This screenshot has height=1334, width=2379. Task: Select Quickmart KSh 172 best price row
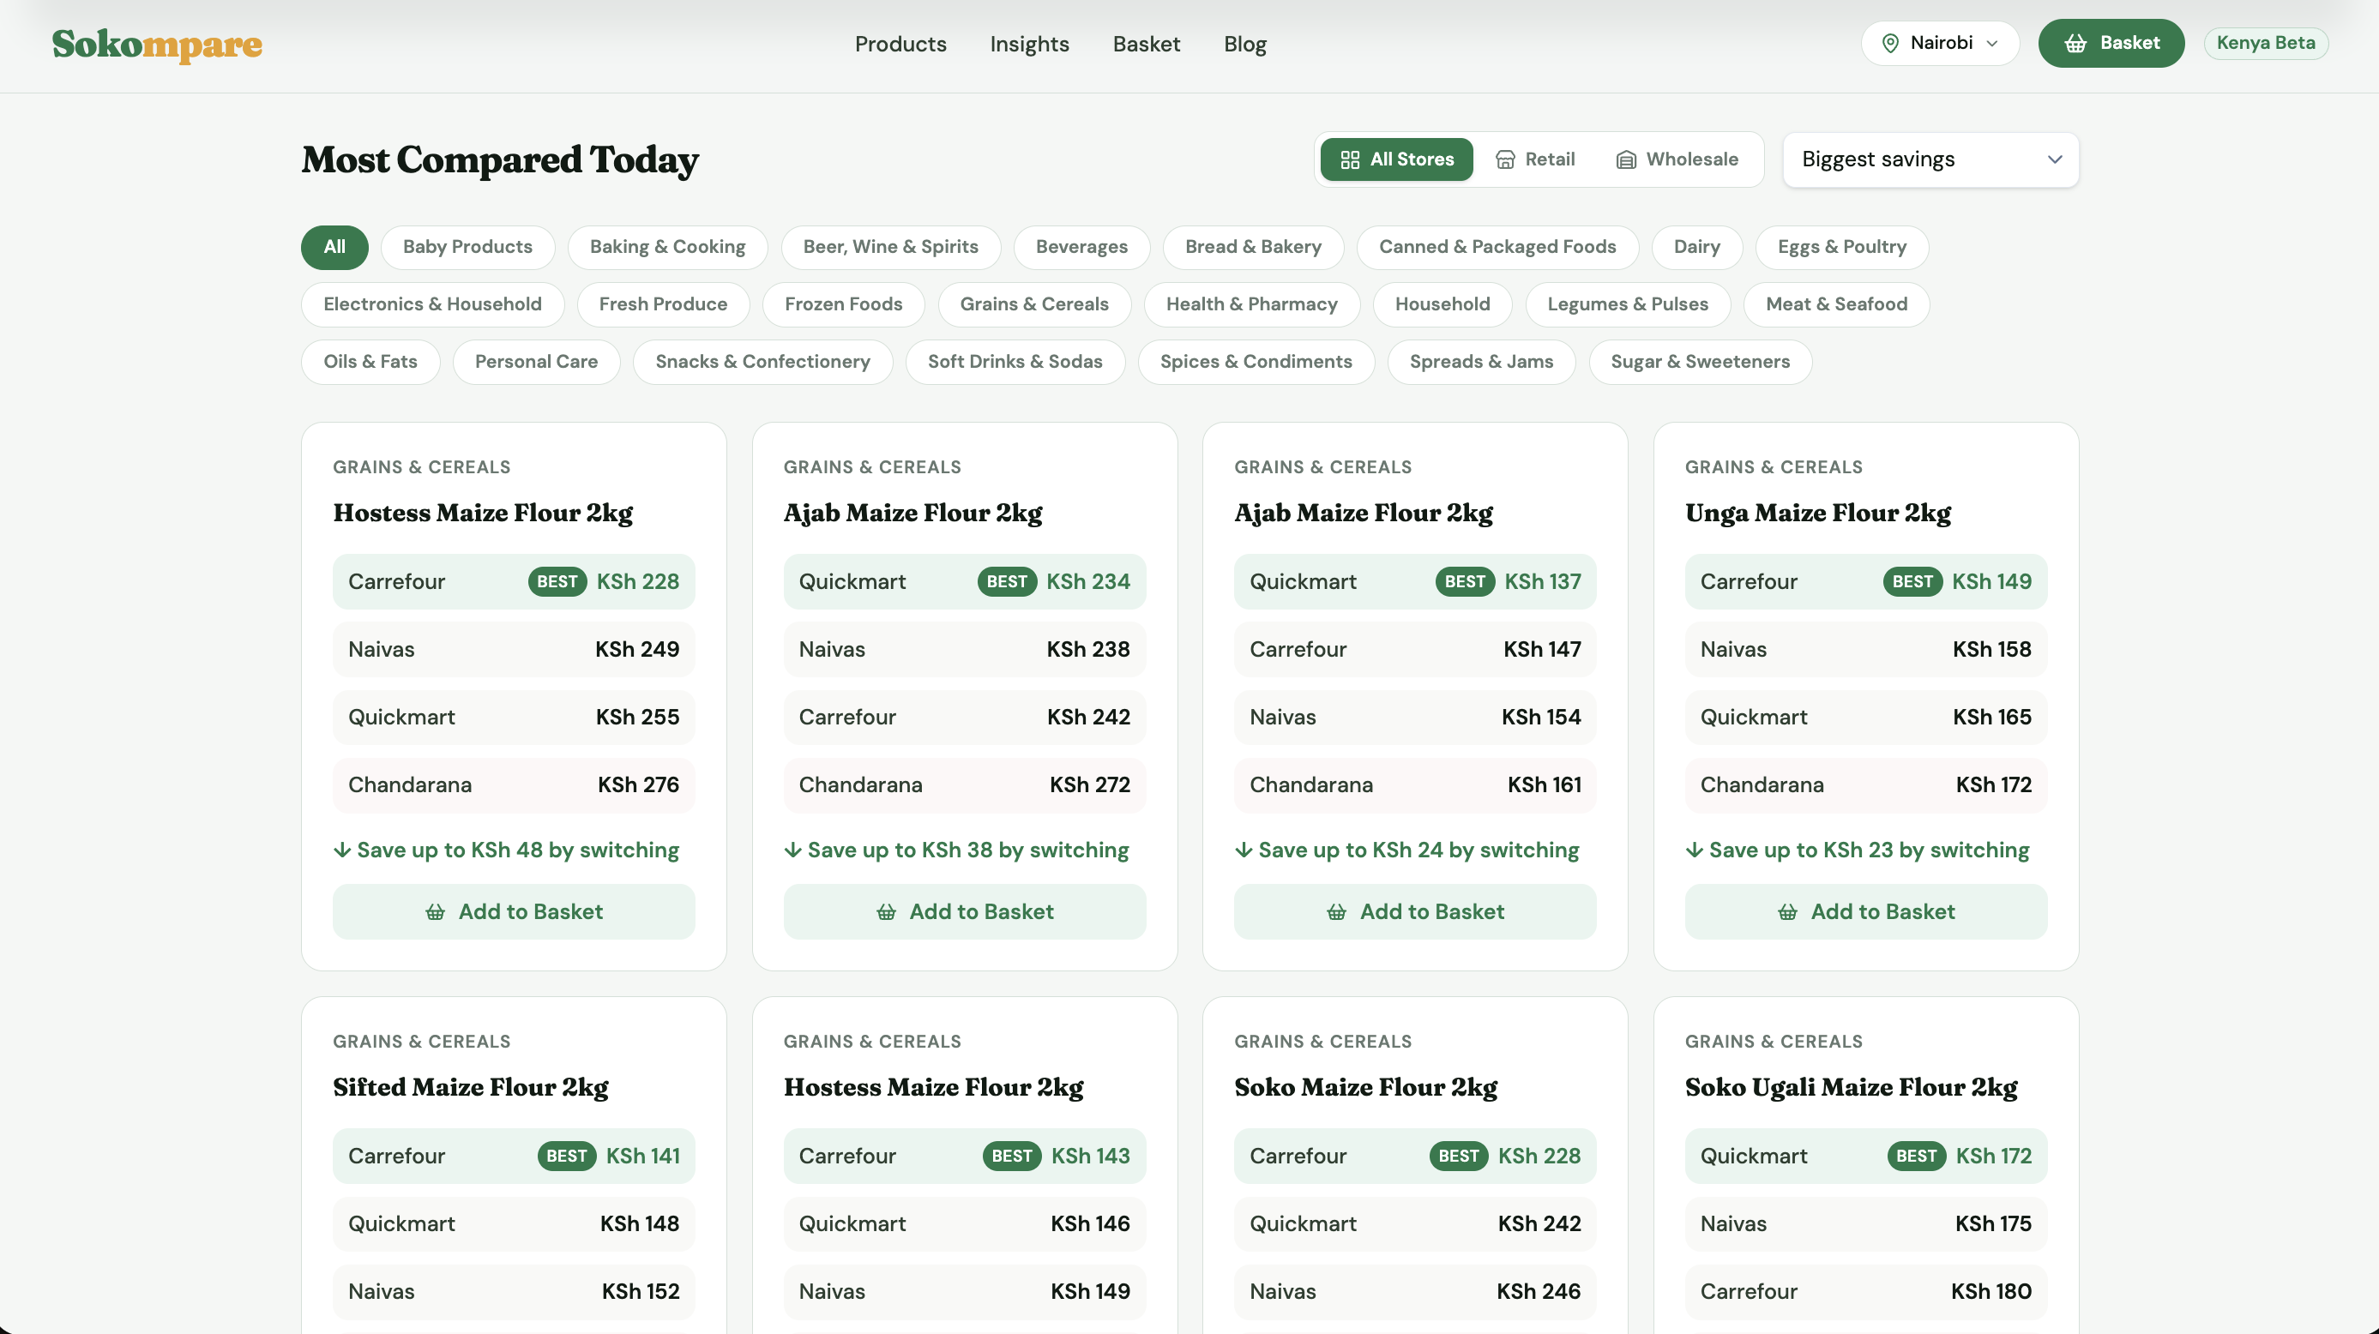click(x=1865, y=1156)
